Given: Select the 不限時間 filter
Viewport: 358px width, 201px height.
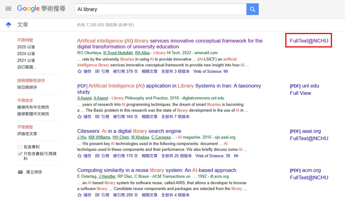Looking at the screenshot, I should [25, 40].
